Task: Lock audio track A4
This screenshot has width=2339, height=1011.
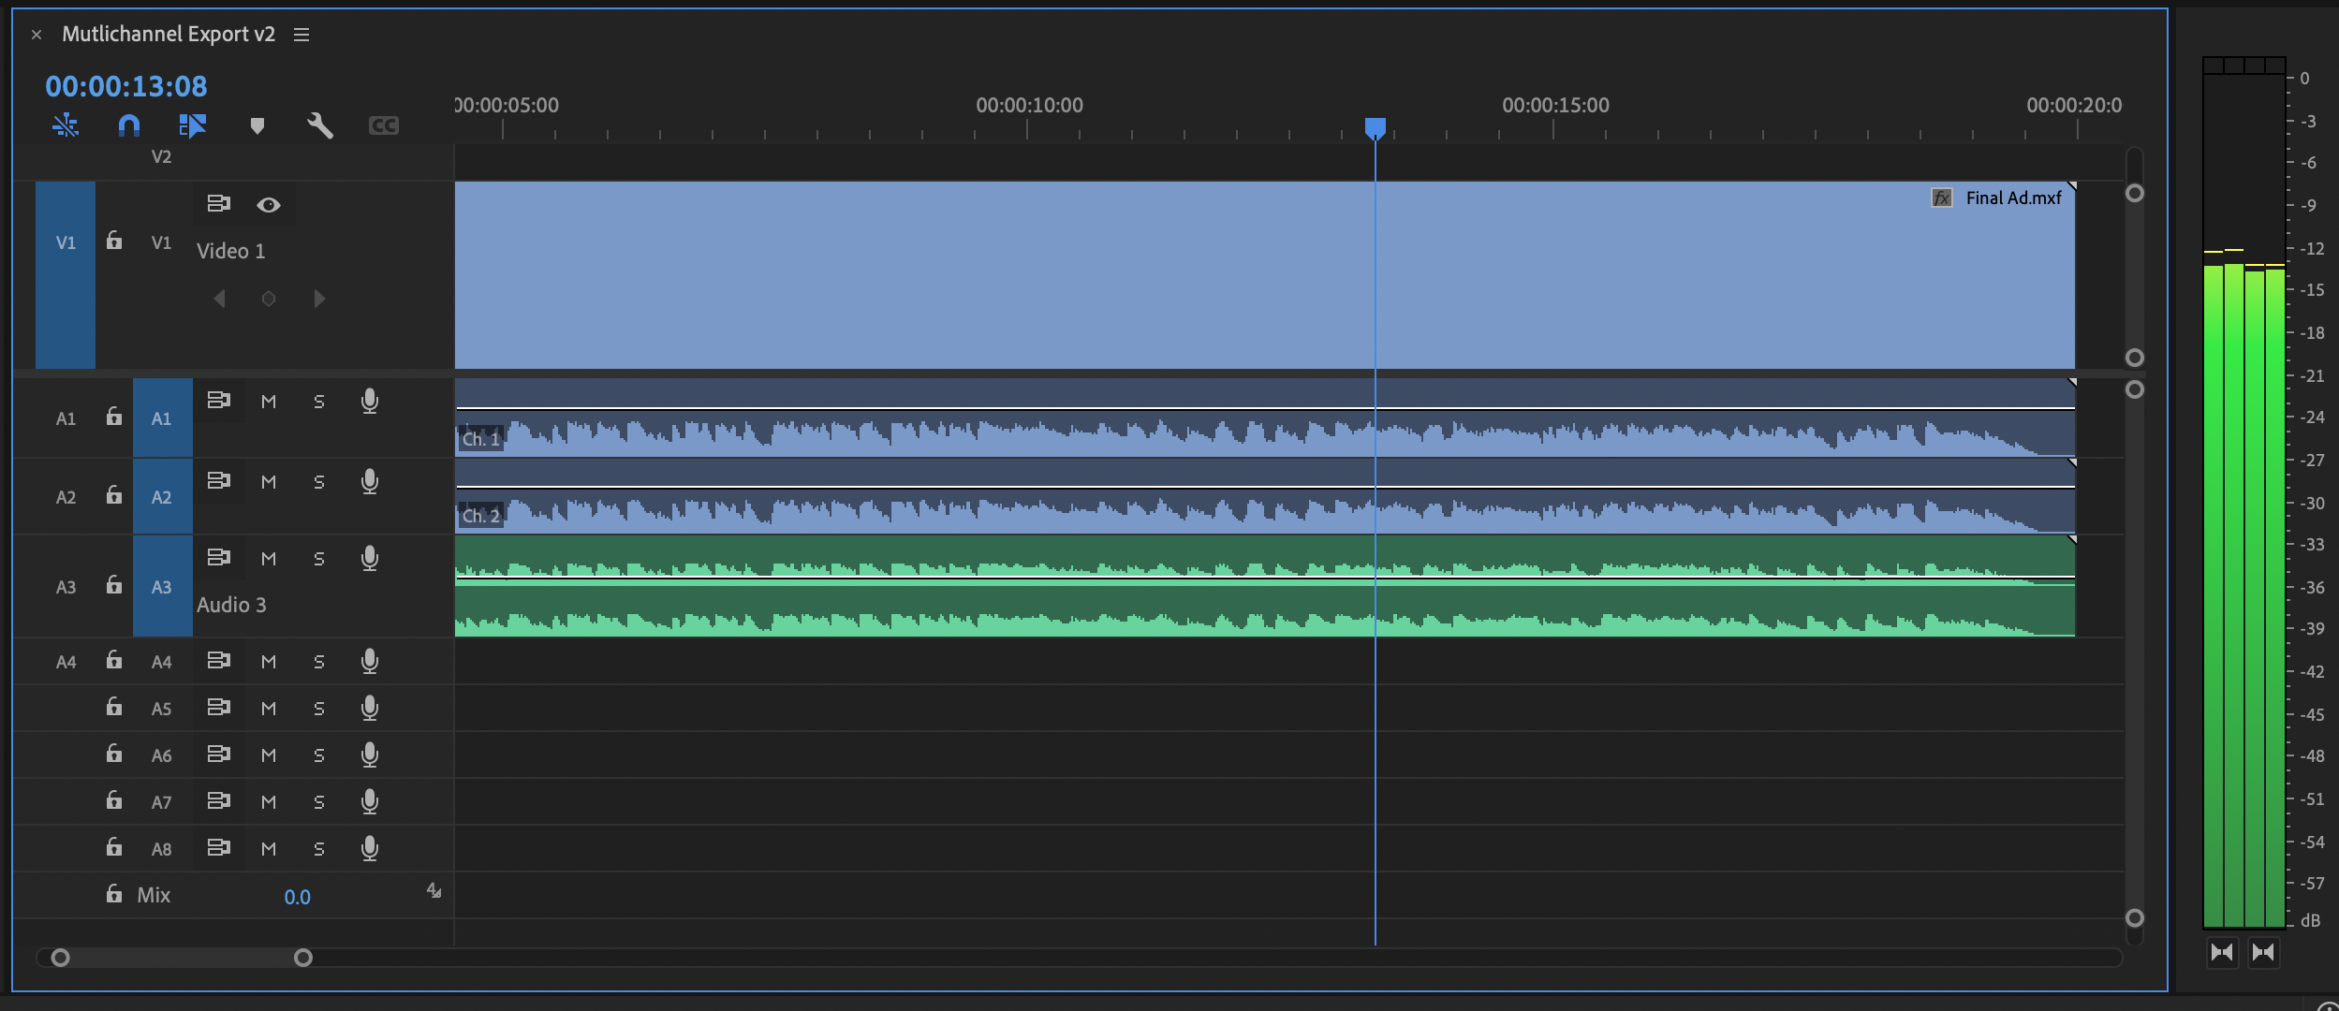Action: point(113,660)
